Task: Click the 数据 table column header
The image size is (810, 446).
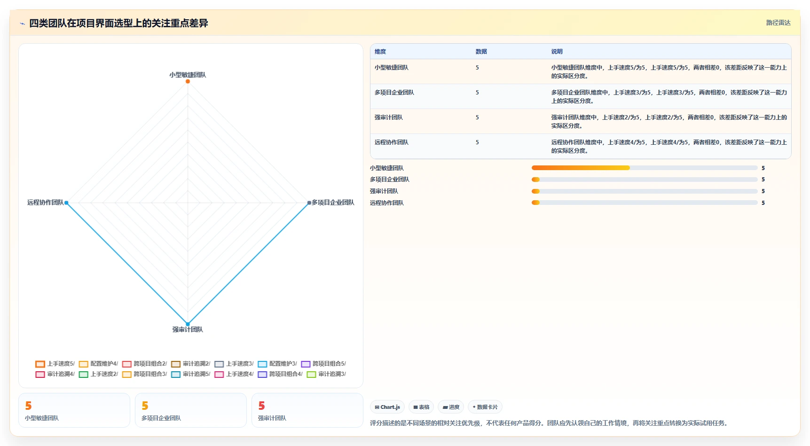Action: tap(481, 52)
